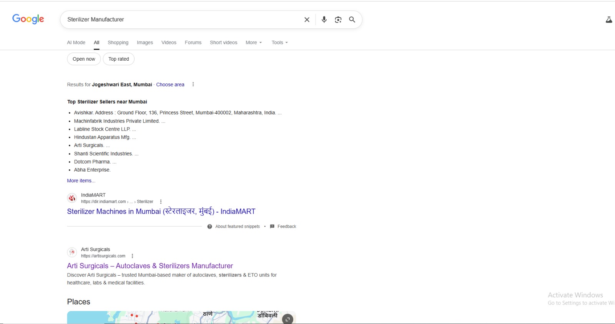Click Arti Surgicals site name above result
This screenshot has width=615, height=324.
(96, 250)
